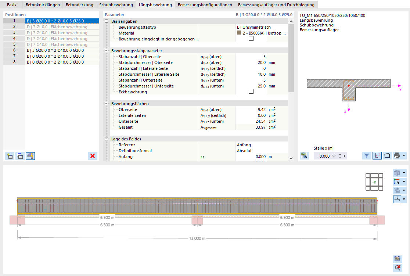
Task: Select the Längsbewehrung tab
Action: (x=155, y=5)
